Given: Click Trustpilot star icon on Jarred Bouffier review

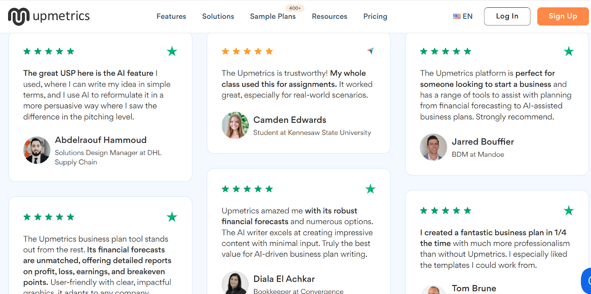Looking at the screenshot, I should 569,51.
